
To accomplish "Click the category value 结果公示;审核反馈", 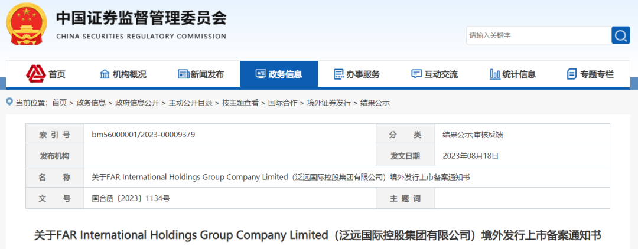I will (473, 135).
